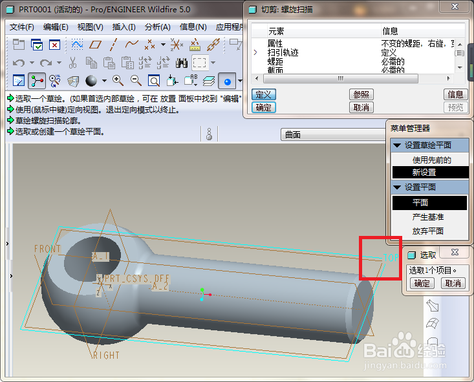
Task: Select the datum curve tool
Action: (x=131, y=45)
